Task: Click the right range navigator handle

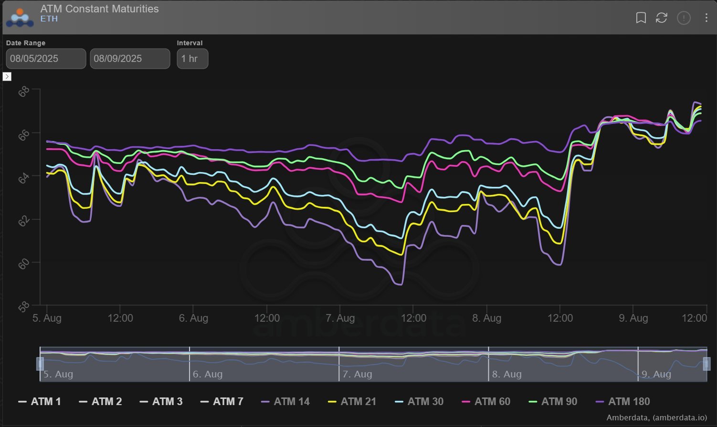Action: 706,364
